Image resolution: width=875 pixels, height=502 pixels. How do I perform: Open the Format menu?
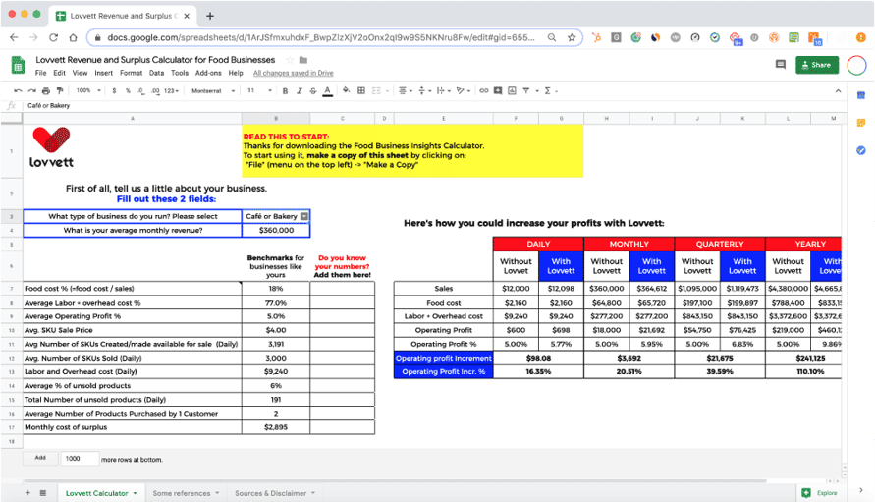coord(131,73)
